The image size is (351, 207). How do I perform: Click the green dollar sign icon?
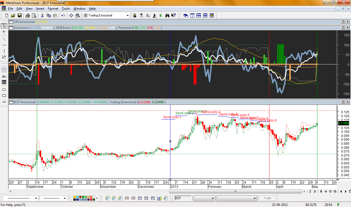pos(161,16)
